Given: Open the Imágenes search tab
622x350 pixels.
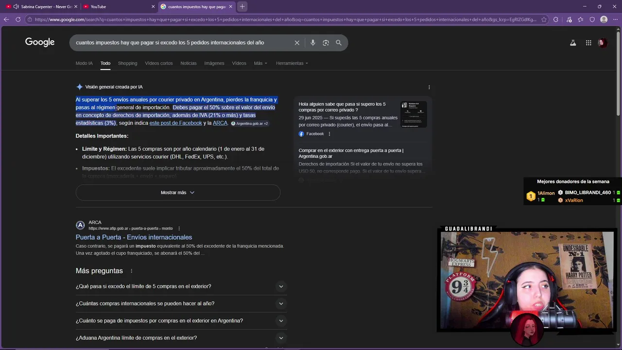Looking at the screenshot, I should click(x=214, y=63).
